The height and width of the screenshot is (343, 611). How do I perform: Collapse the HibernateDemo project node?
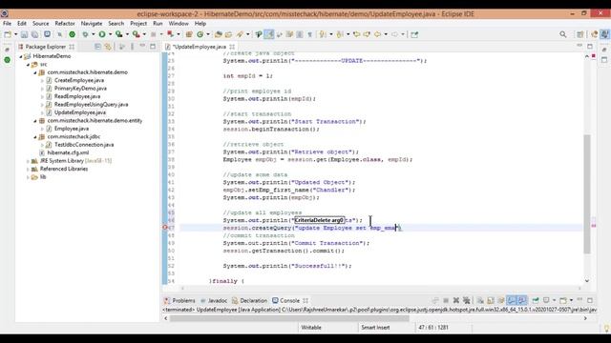pyautogui.click(x=21, y=56)
